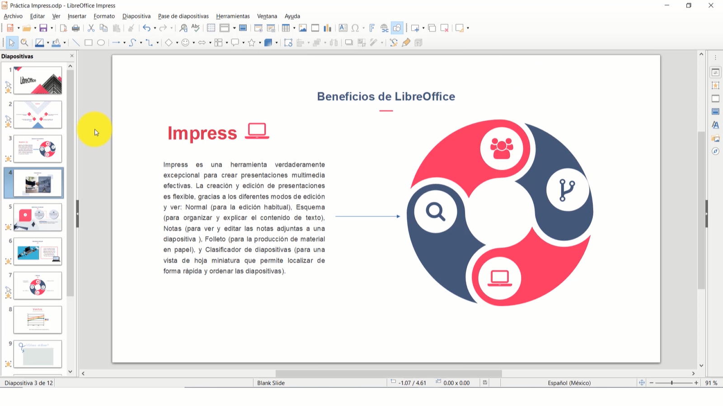Click the Copy icon
This screenshot has width=723, height=406.
(x=103, y=28)
